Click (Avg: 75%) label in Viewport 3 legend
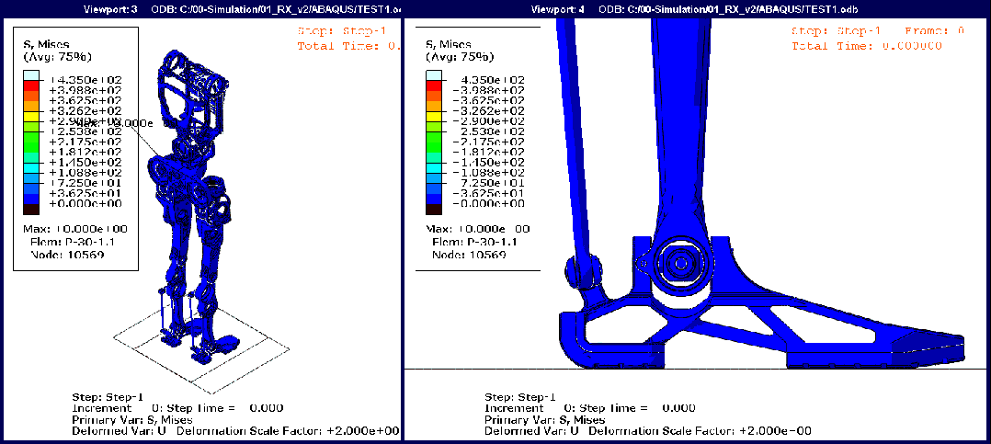Viewport: 991px width, 444px height. [58, 57]
